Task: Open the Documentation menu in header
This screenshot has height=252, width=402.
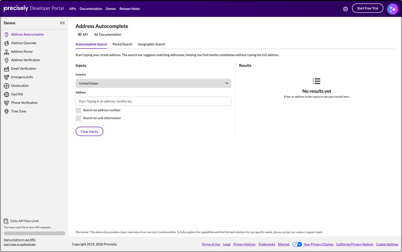Action: click(91, 9)
